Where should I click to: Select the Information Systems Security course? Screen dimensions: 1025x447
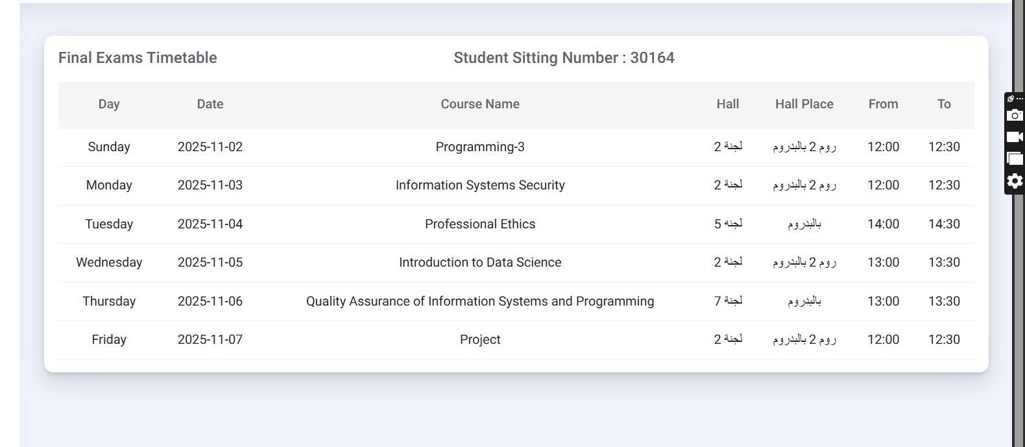tap(480, 186)
